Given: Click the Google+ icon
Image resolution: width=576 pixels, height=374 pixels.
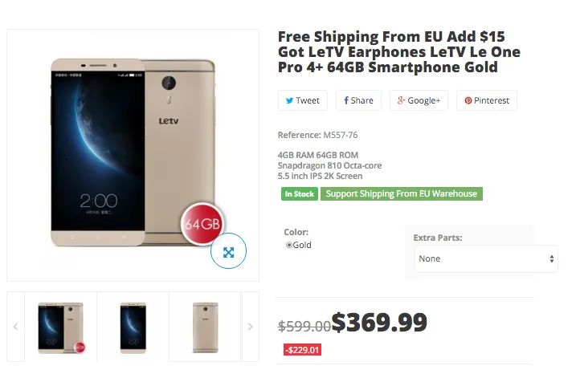Looking at the screenshot, I should pos(400,101).
